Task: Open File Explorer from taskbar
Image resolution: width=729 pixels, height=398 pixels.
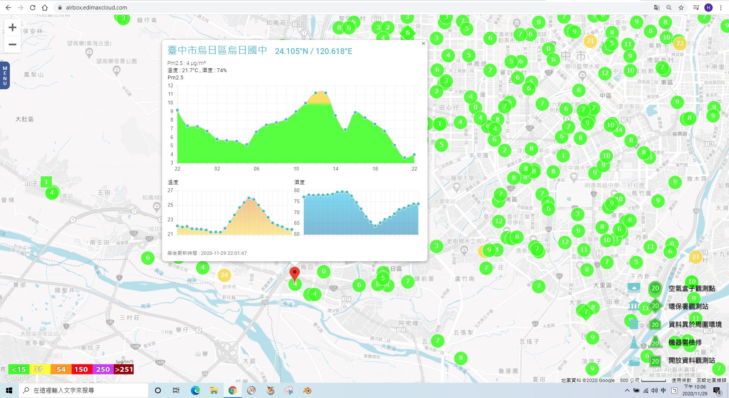Action: [214, 390]
